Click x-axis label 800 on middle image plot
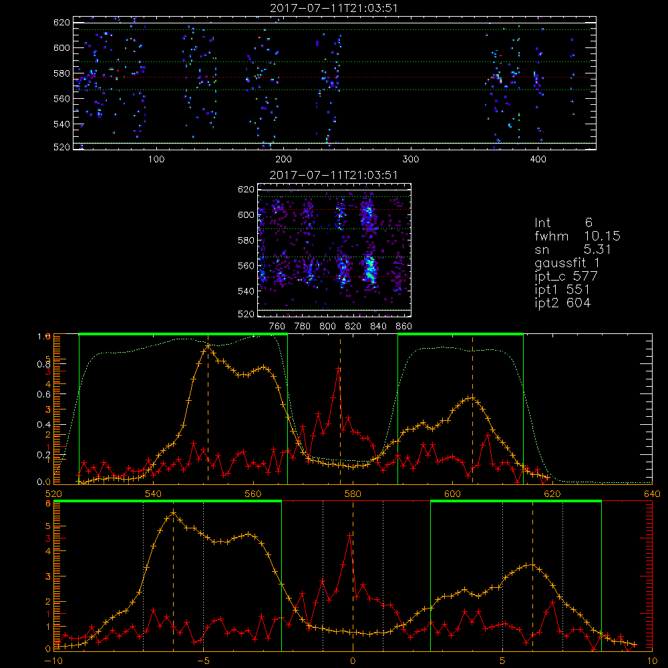This screenshot has width=668, height=668. 327,327
